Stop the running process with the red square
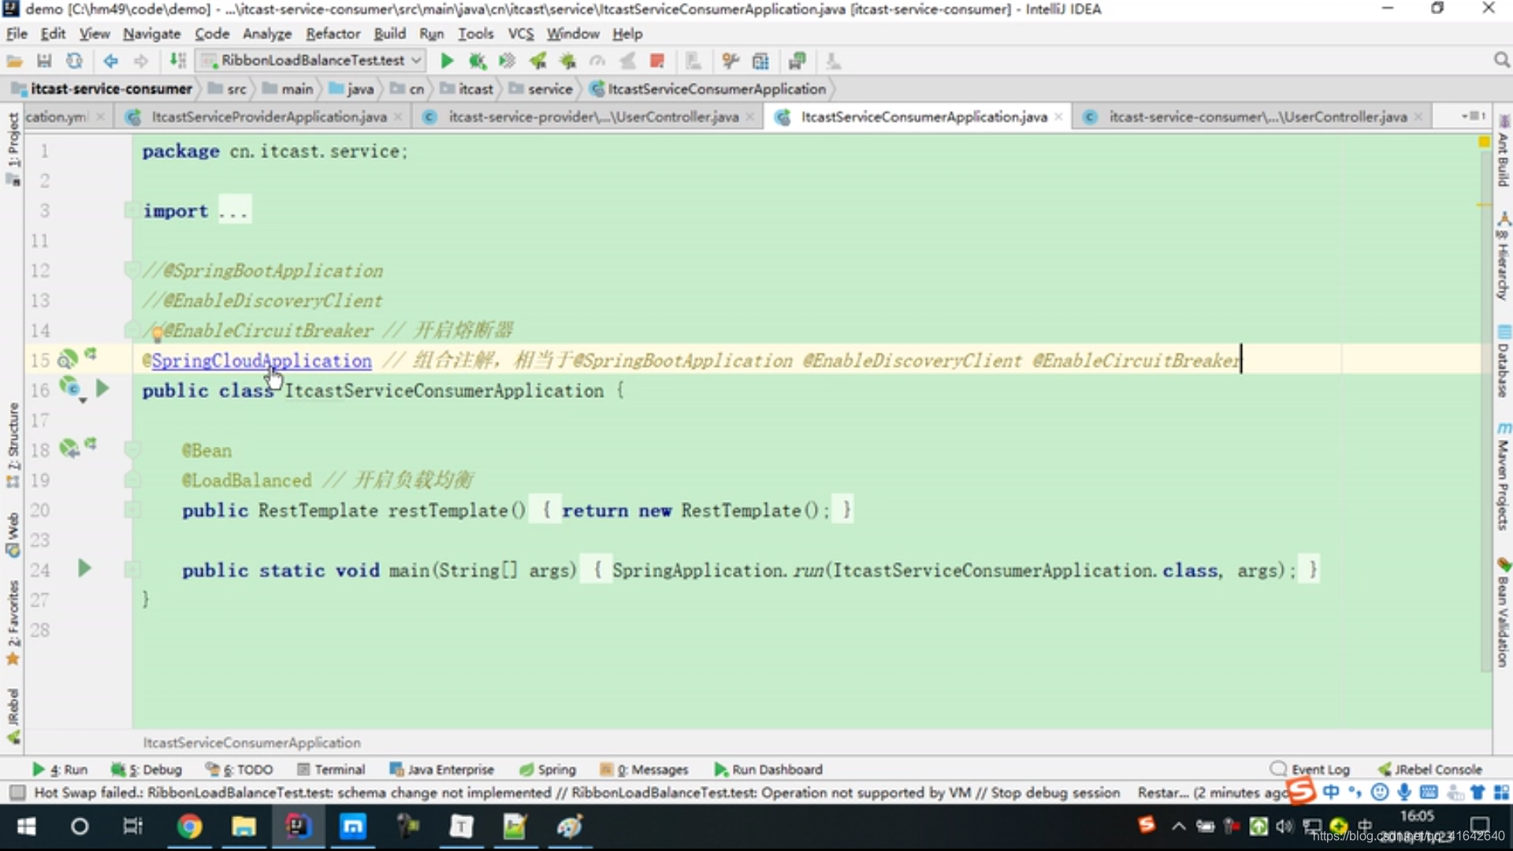Image resolution: width=1513 pixels, height=851 pixels. 657,61
